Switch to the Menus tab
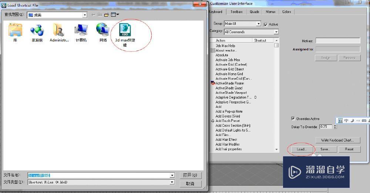Viewport: 370px width, 193px height. (270, 12)
